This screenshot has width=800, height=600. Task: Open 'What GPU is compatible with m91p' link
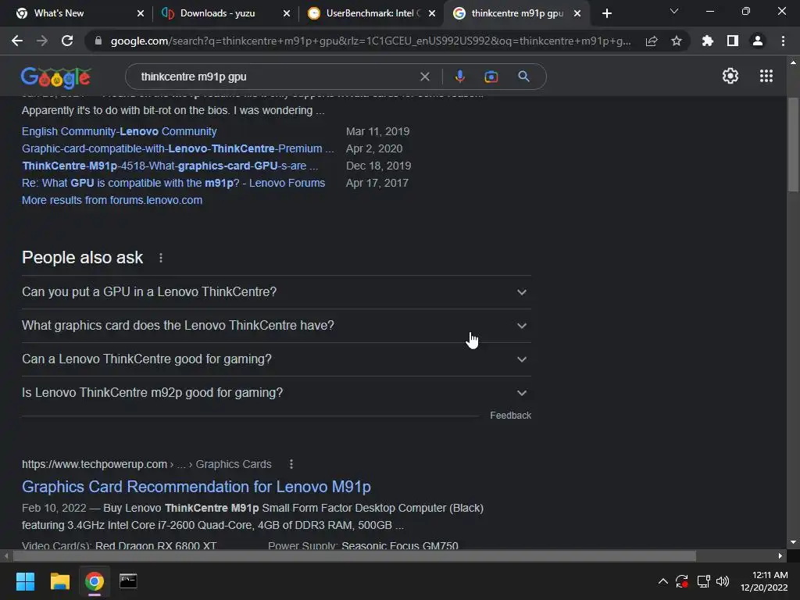[173, 183]
